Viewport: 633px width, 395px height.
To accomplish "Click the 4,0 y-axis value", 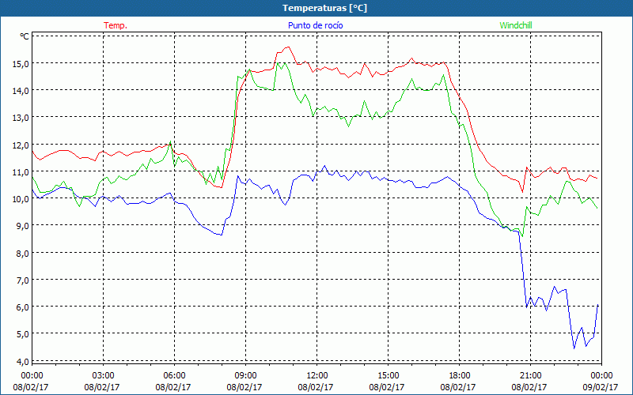I will pyautogui.click(x=23, y=361).
